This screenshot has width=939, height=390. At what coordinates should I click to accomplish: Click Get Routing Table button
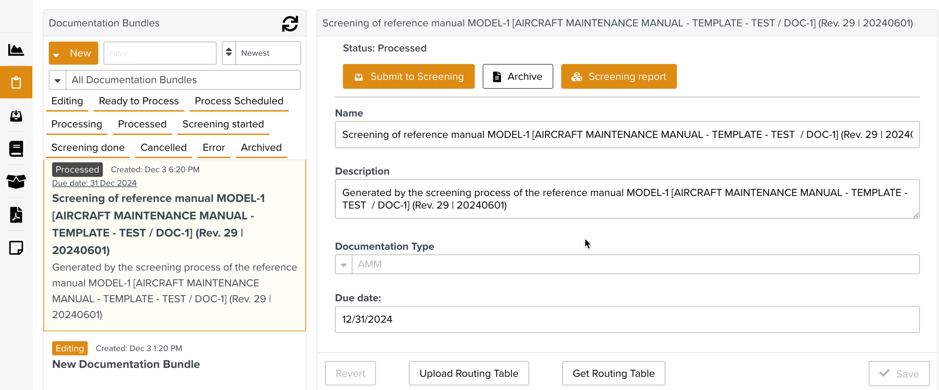pyautogui.click(x=613, y=373)
